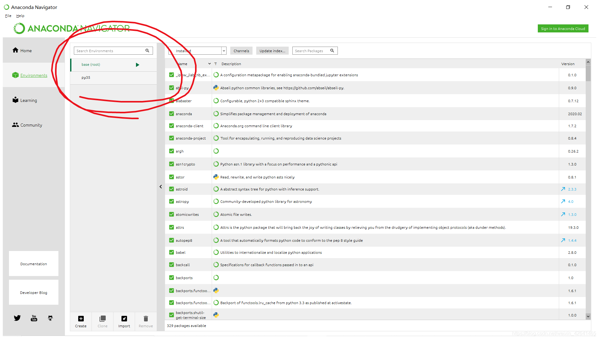The width and height of the screenshot is (599, 339).
Task: Click the package list vertical scrollbar thumb
Action: click(x=588, y=73)
